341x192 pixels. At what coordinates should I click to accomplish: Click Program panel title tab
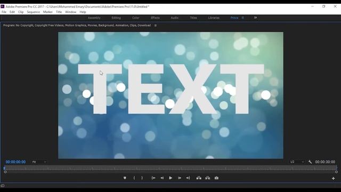click(77, 26)
